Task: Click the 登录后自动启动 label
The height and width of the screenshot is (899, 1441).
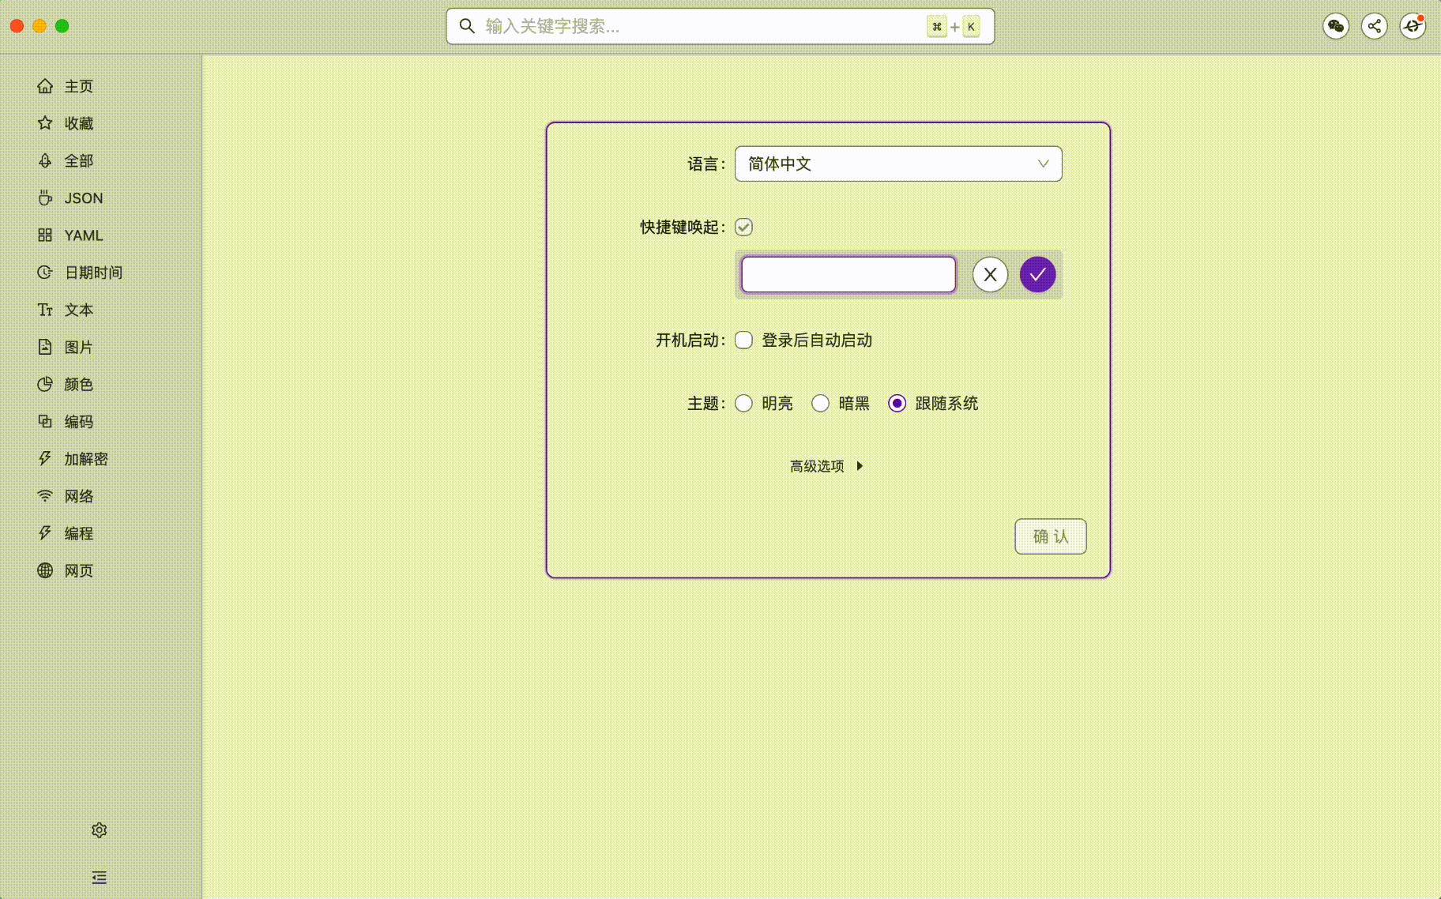Action: click(817, 340)
